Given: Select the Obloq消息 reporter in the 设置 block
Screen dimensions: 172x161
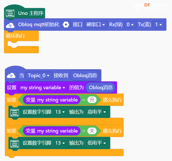Looking at the screenshot, I should pos(101,88).
